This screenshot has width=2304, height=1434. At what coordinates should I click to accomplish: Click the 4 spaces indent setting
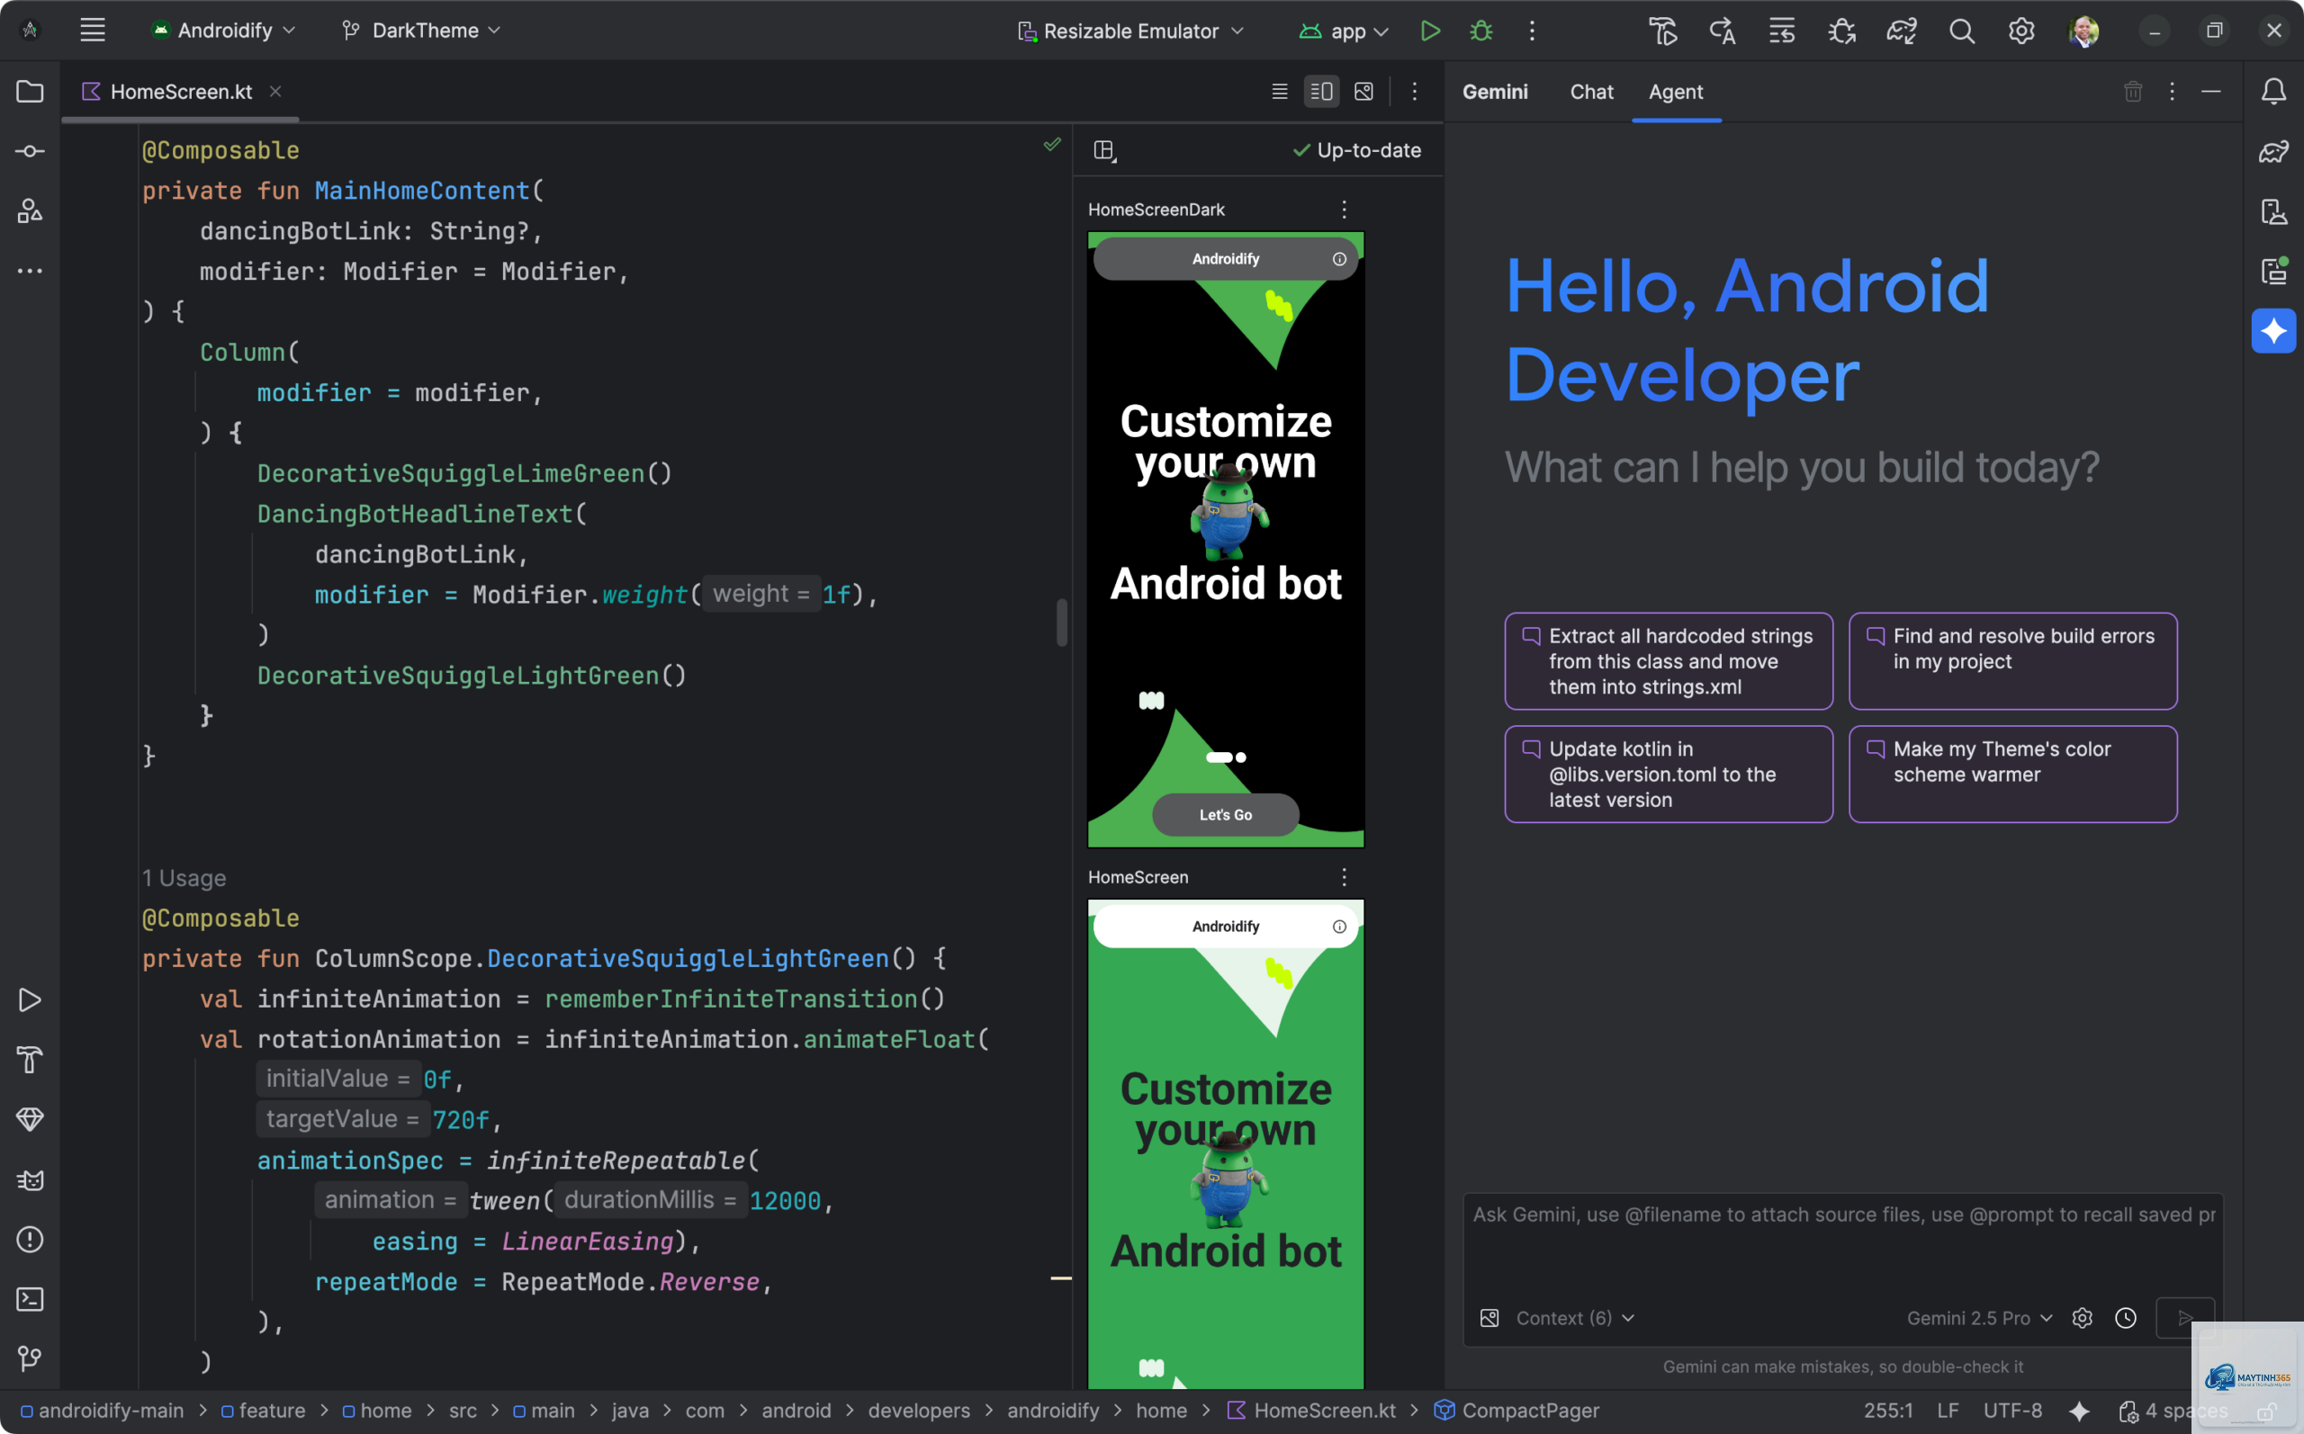pos(2185,1412)
